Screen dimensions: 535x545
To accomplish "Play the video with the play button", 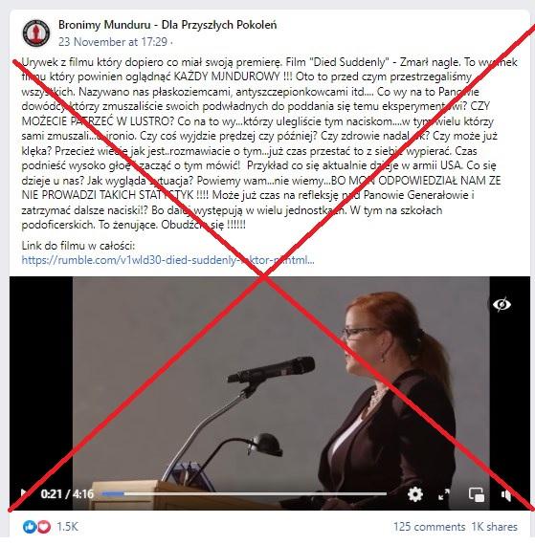I will coord(24,493).
